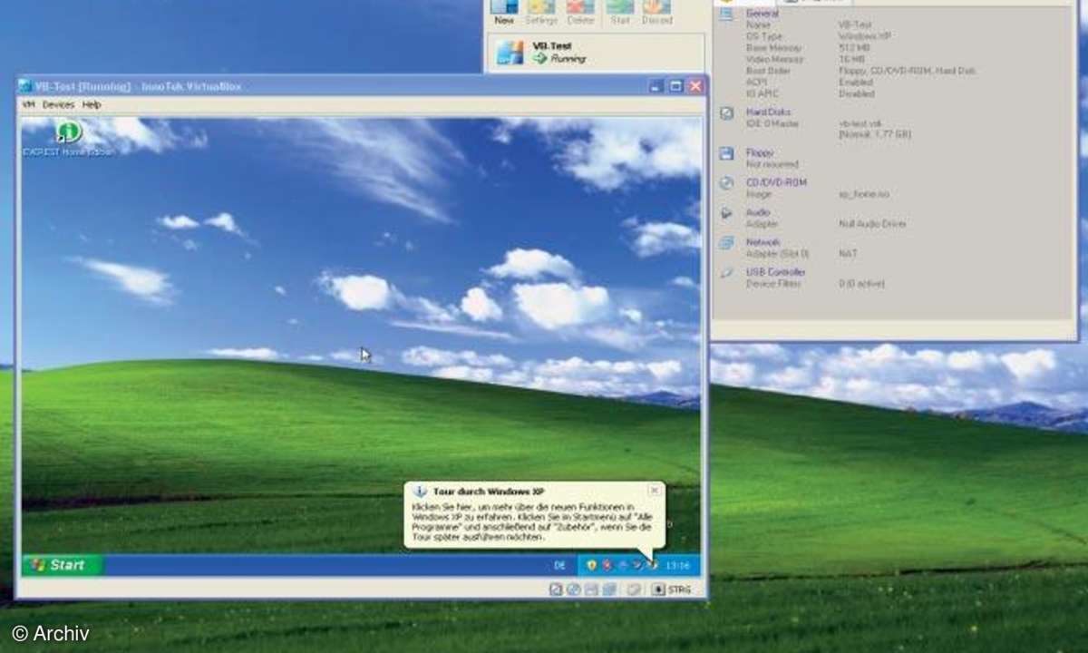Viewport: 1088px width, 653px height.
Task: Click the DE language indicator in taskbar
Action: pos(559,566)
